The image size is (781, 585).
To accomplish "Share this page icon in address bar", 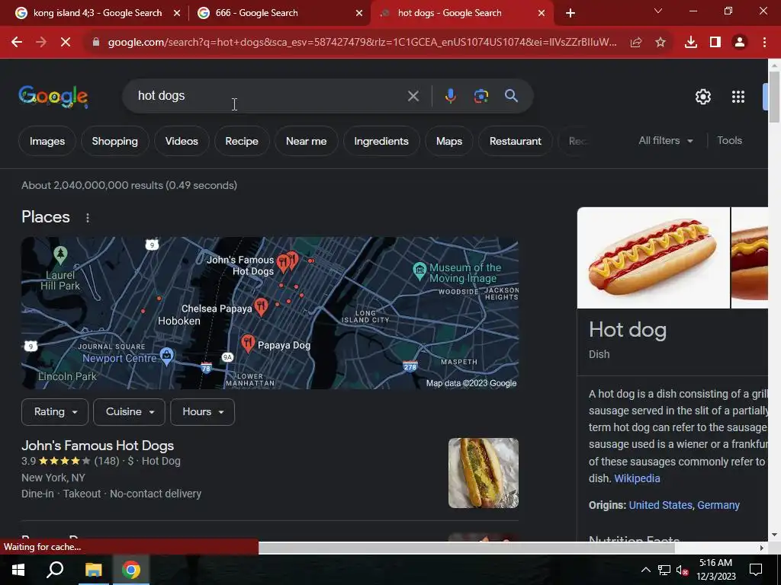I will [635, 43].
